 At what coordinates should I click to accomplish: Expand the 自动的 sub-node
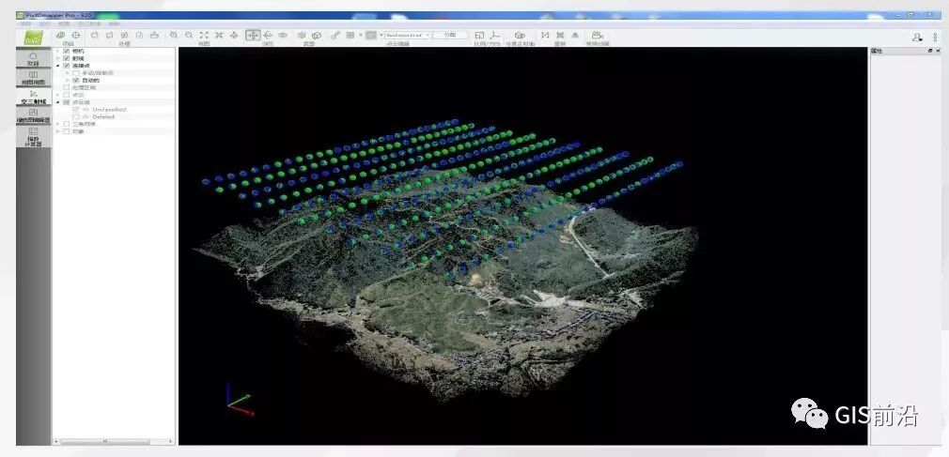click(67, 81)
